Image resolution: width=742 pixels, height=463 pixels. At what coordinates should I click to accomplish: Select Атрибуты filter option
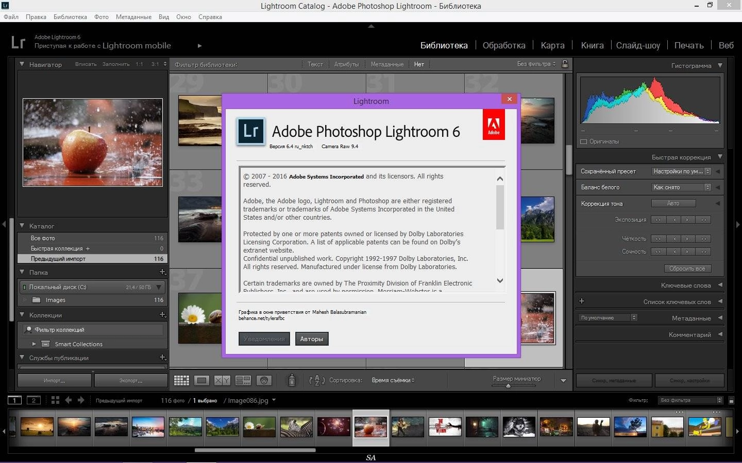tap(346, 64)
